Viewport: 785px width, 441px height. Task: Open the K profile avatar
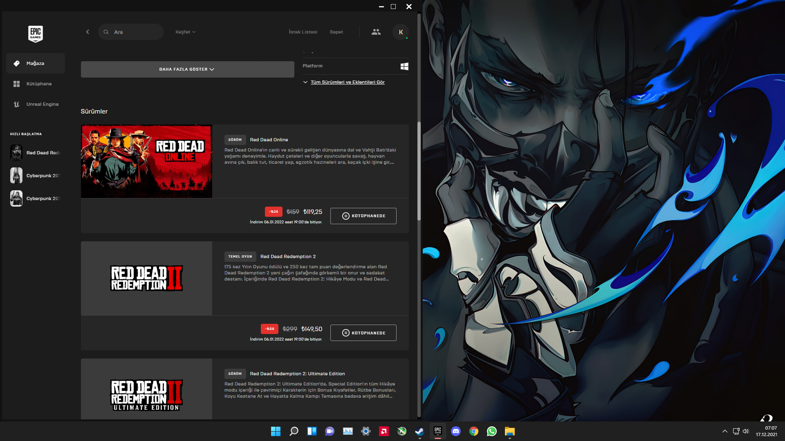(x=401, y=32)
